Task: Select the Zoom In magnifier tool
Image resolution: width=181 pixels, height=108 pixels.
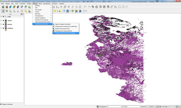Action: tap(10, 11)
